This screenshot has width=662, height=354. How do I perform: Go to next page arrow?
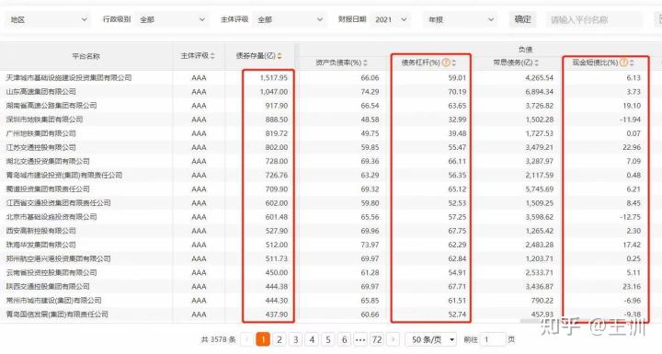click(393, 339)
